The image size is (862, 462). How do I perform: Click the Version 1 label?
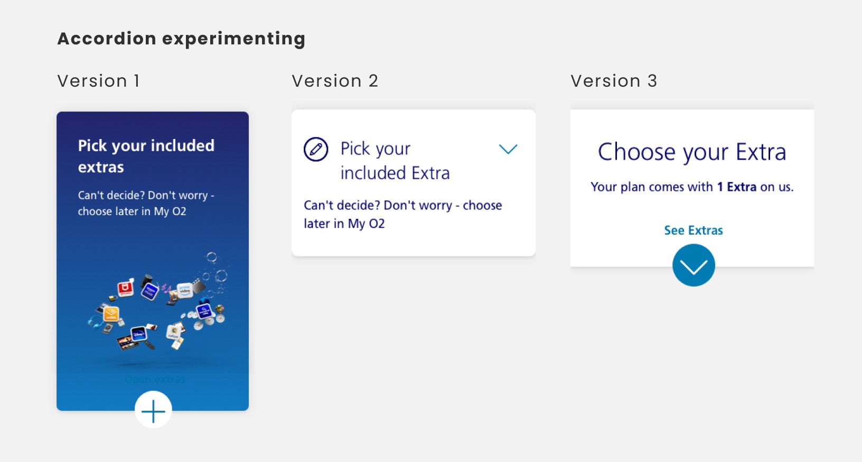98,81
